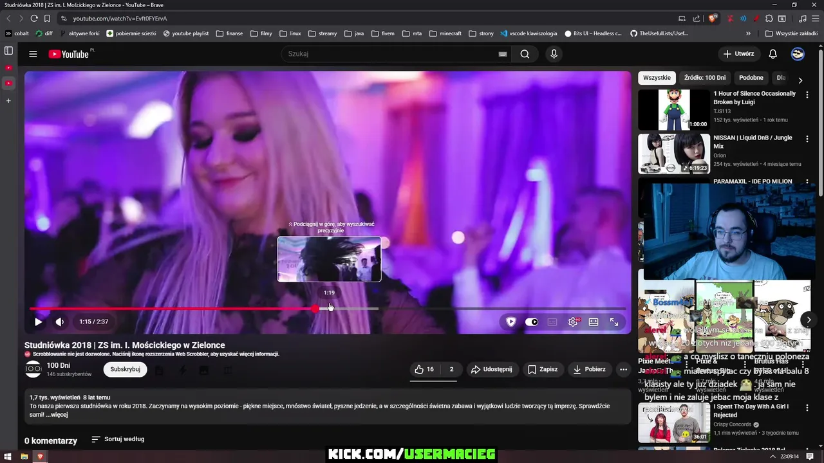824x463 pixels.
Task: Open the account avatar menu
Action: (798, 54)
